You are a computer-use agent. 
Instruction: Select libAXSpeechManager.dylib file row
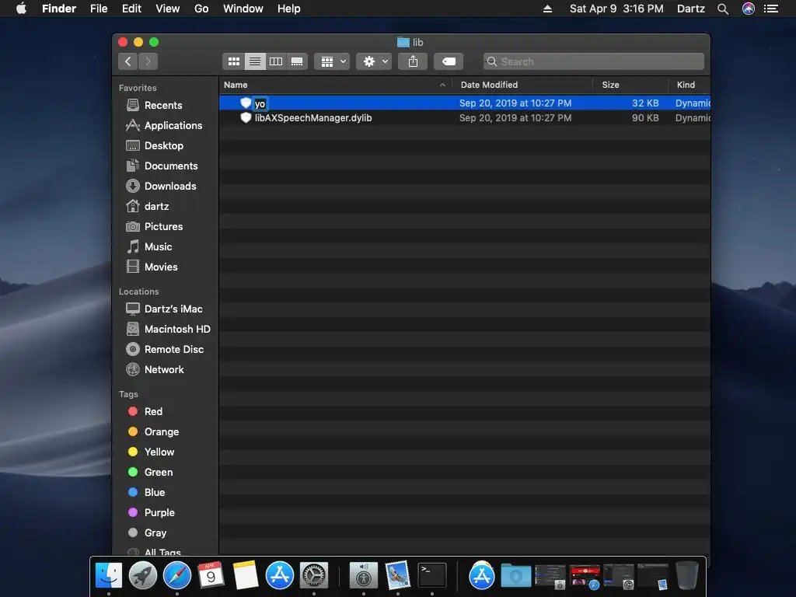[x=465, y=118]
